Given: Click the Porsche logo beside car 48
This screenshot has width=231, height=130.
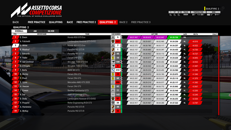Looking at the screenshot, I should coord(113,54).
